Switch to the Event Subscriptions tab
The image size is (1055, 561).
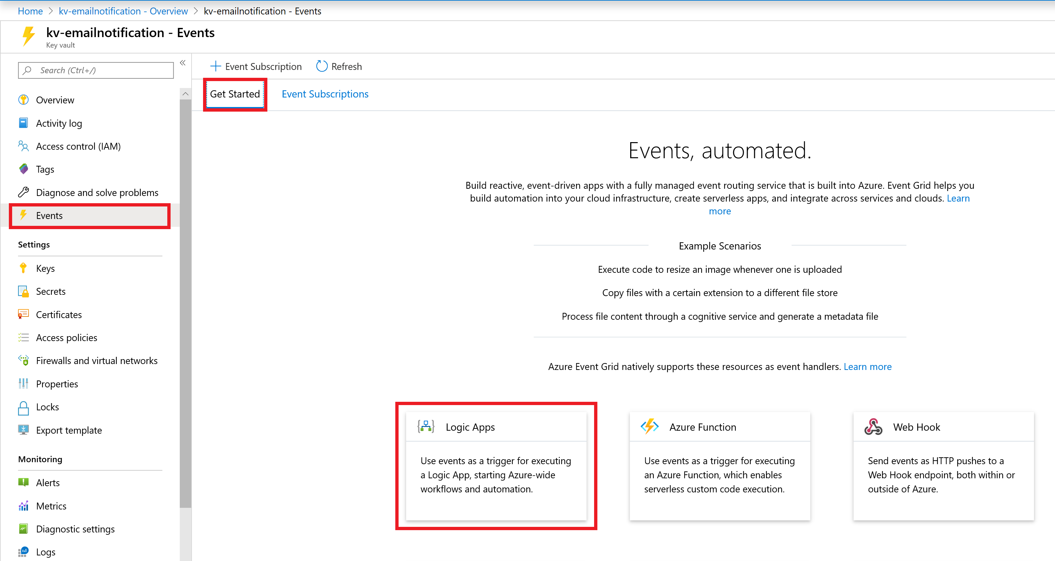tap(325, 94)
